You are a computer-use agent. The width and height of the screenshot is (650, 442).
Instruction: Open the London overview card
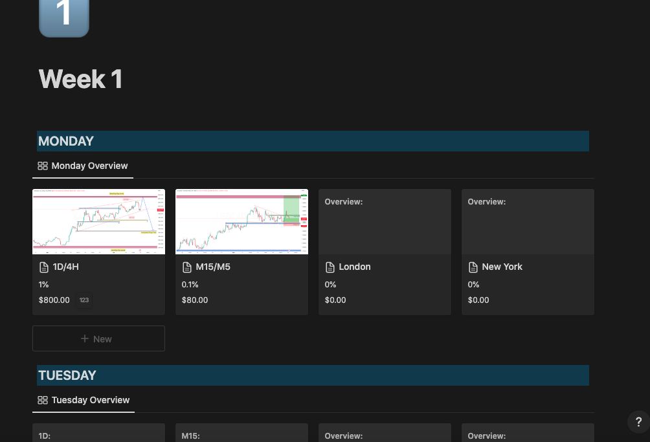click(385, 221)
